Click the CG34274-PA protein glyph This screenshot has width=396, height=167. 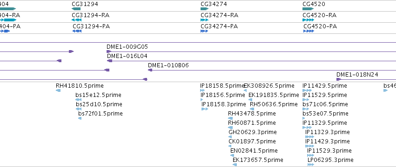pos(204,31)
